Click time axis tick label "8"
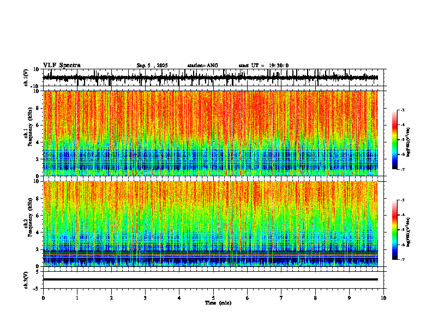 coord(315,298)
